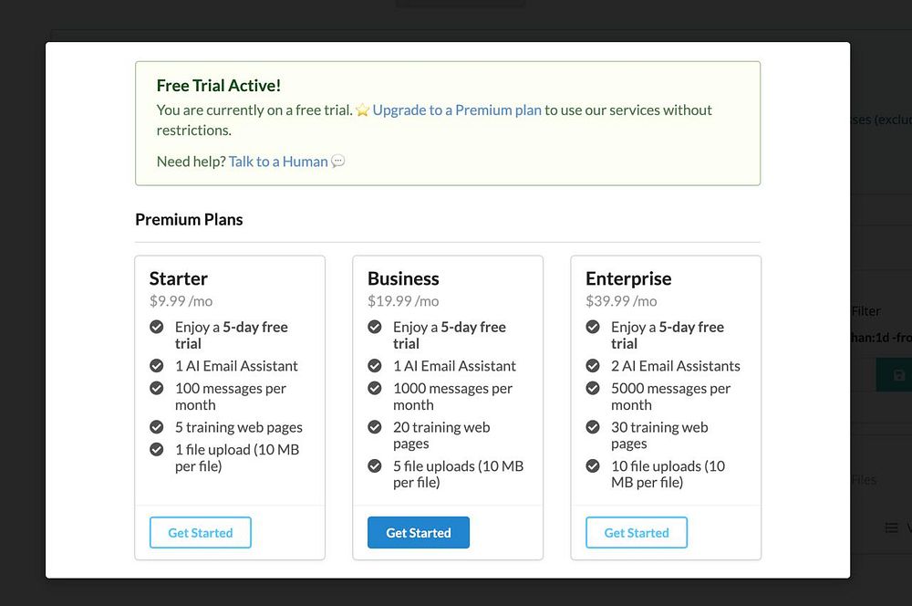912x606 pixels.
Task: Select Get Started under the Enterprise plan
Action: tap(636, 533)
